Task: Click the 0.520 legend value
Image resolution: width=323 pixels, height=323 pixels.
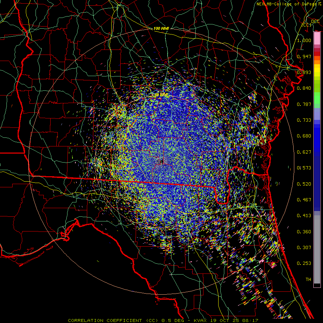Action: point(304,184)
